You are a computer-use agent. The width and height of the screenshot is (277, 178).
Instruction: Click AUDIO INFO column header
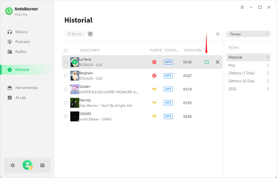click(x=90, y=50)
